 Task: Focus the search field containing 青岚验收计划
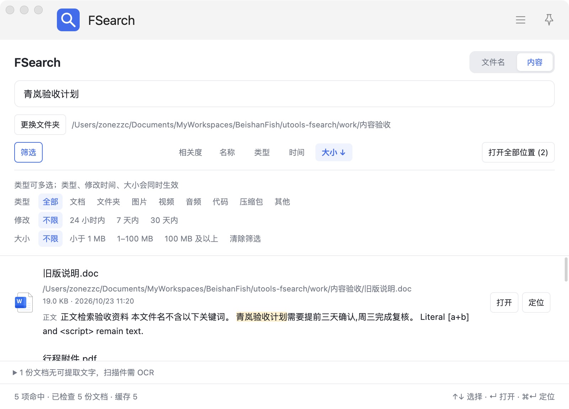click(x=284, y=94)
